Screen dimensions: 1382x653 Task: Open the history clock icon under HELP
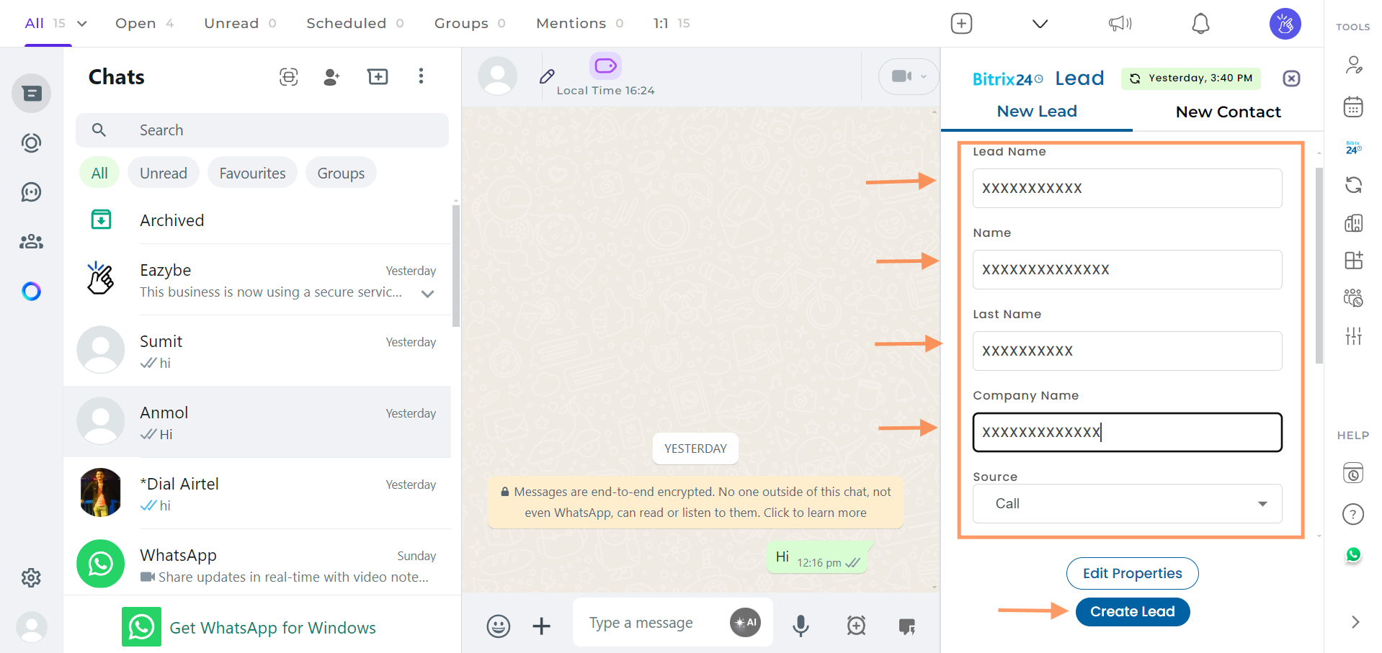click(x=1353, y=473)
